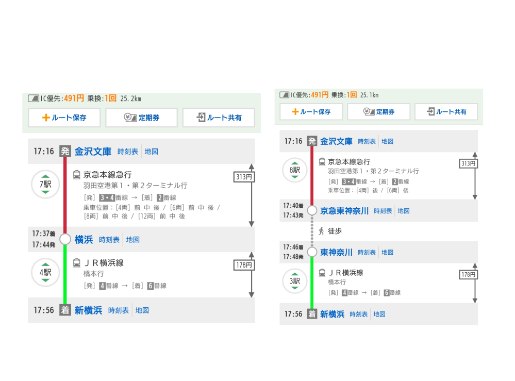The width and height of the screenshot is (515, 381).
Task: Click train icon beside 京急本線急行 in left panel
Action: [76, 175]
